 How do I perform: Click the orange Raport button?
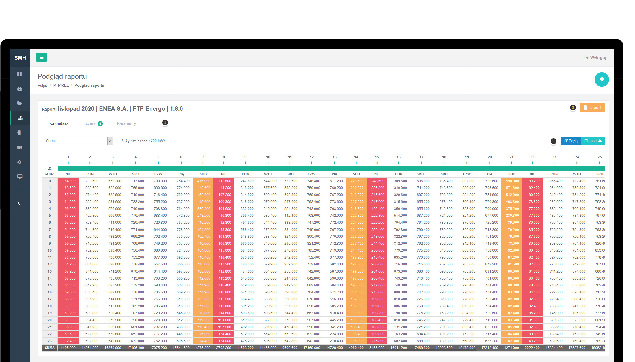point(592,108)
